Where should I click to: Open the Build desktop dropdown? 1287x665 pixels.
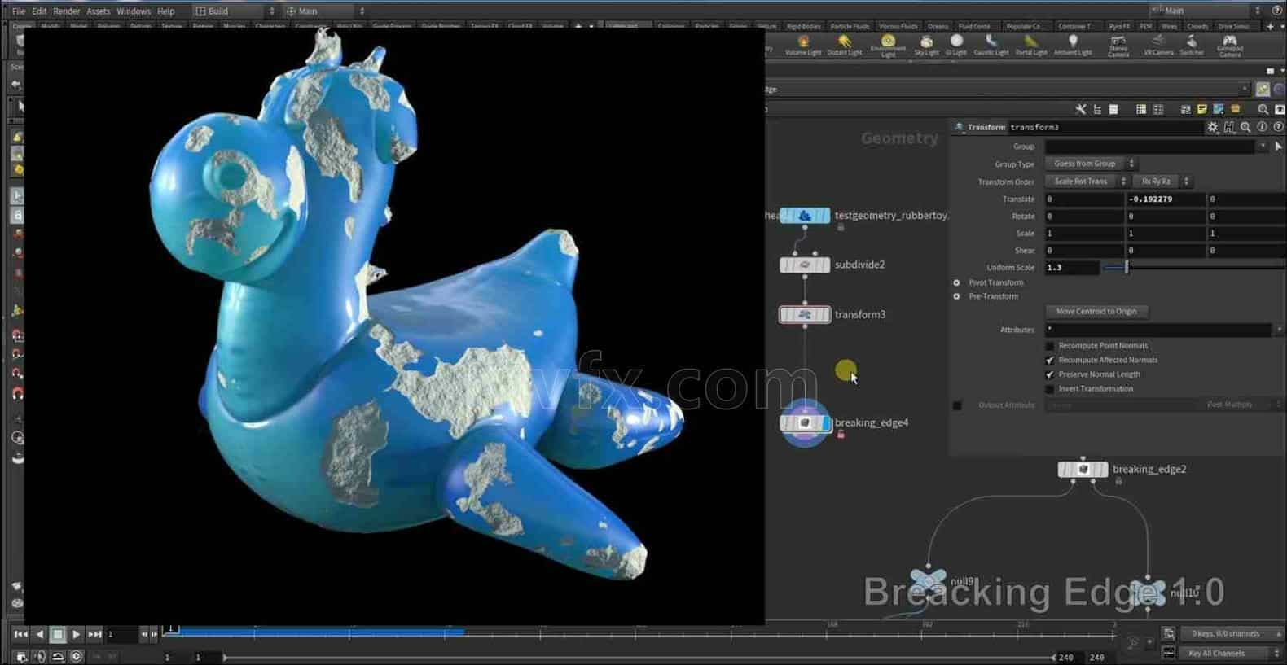tap(235, 11)
